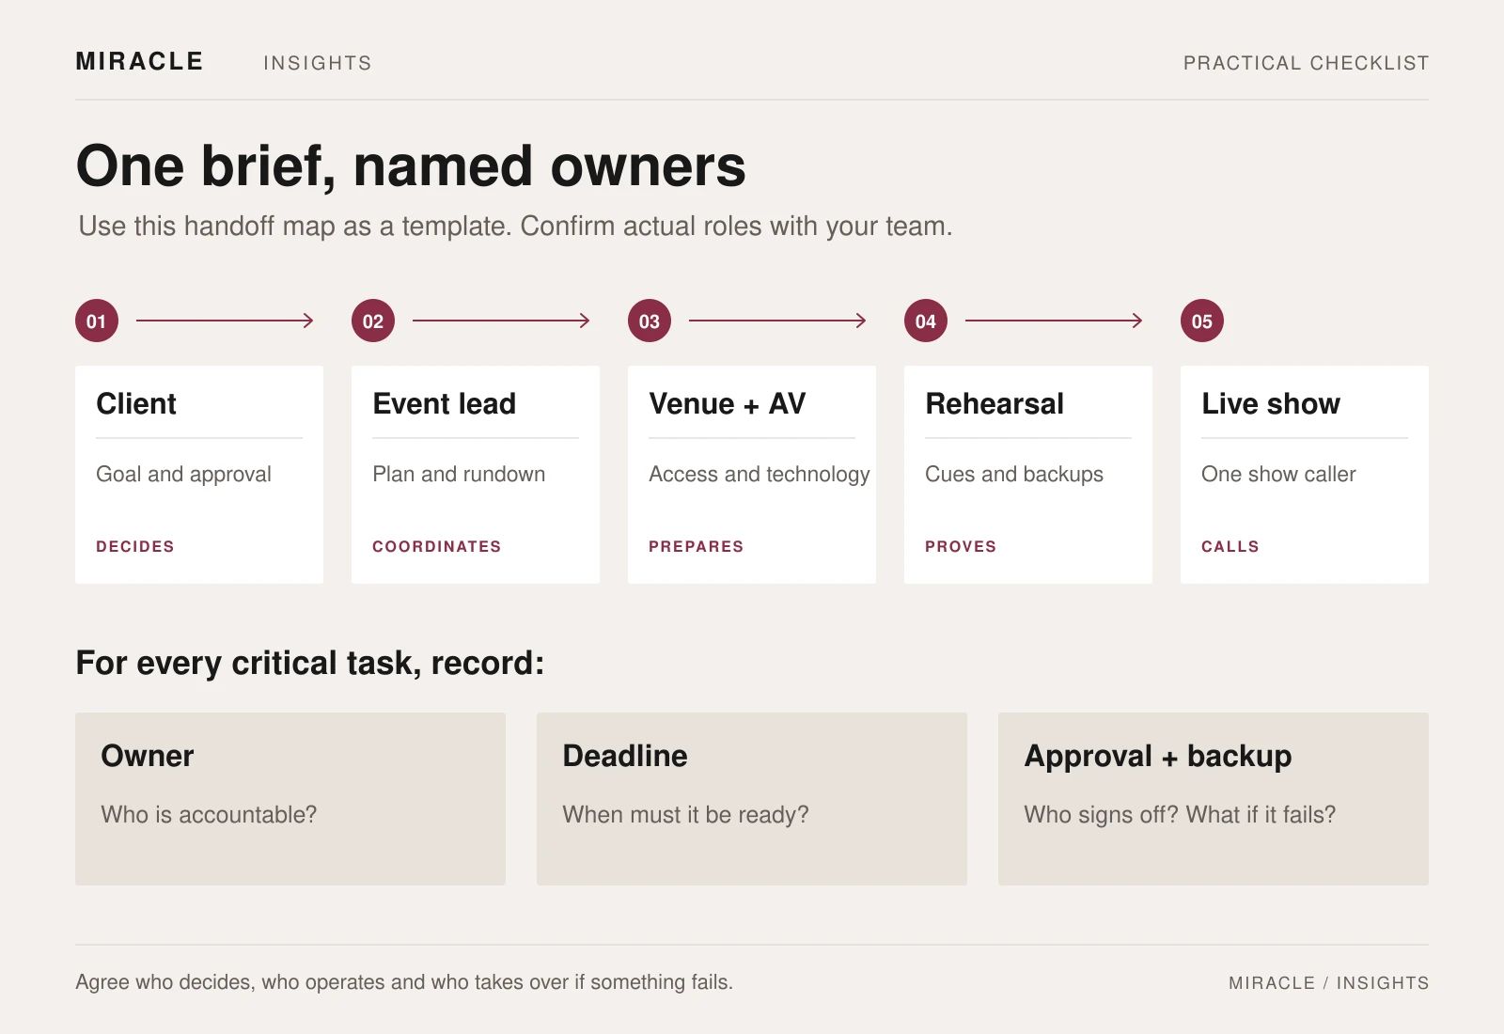
Task: Click the footer 'MIRACLE / INSIGHTS' label
Action: coord(1328,983)
